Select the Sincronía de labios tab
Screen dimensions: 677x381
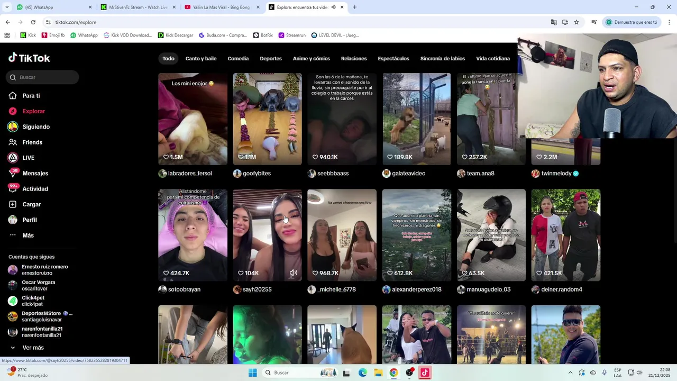pos(443,59)
